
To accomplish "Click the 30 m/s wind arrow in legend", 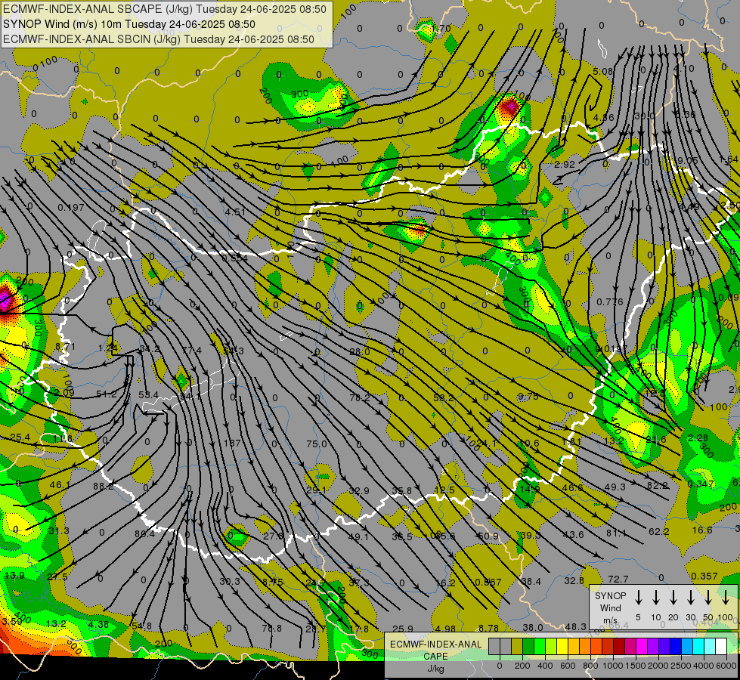I will [691, 597].
